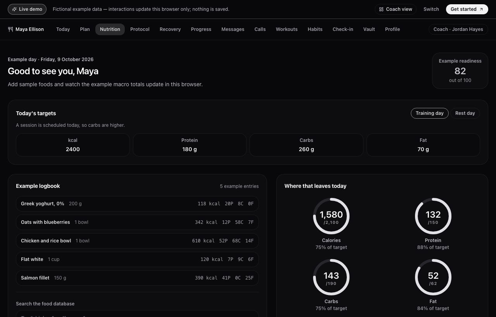
Task: Select the Oats with blueberries entry
Action: (137, 222)
